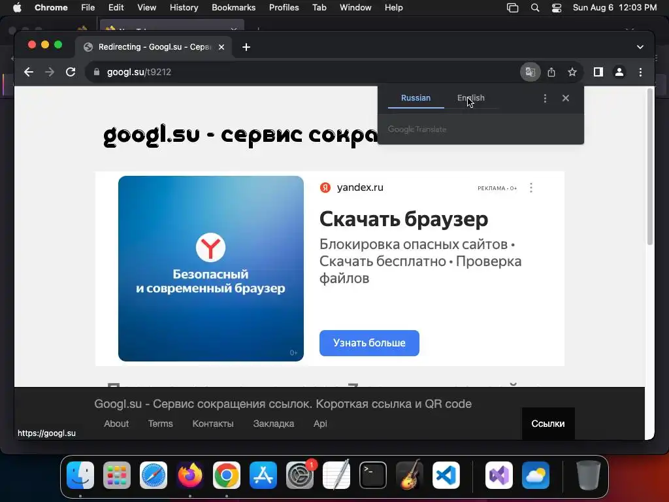Click the Yandex browser ad image

(211, 269)
